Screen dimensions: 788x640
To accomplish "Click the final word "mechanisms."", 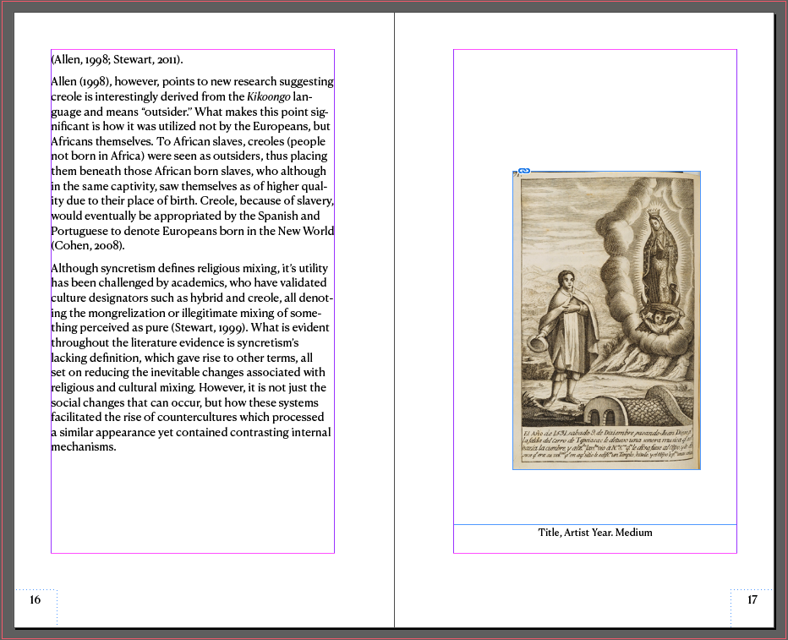I will coord(83,447).
